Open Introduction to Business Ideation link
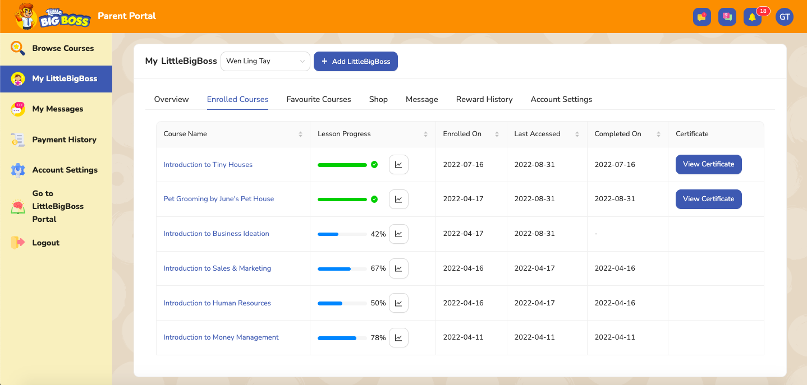 coord(217,234)
